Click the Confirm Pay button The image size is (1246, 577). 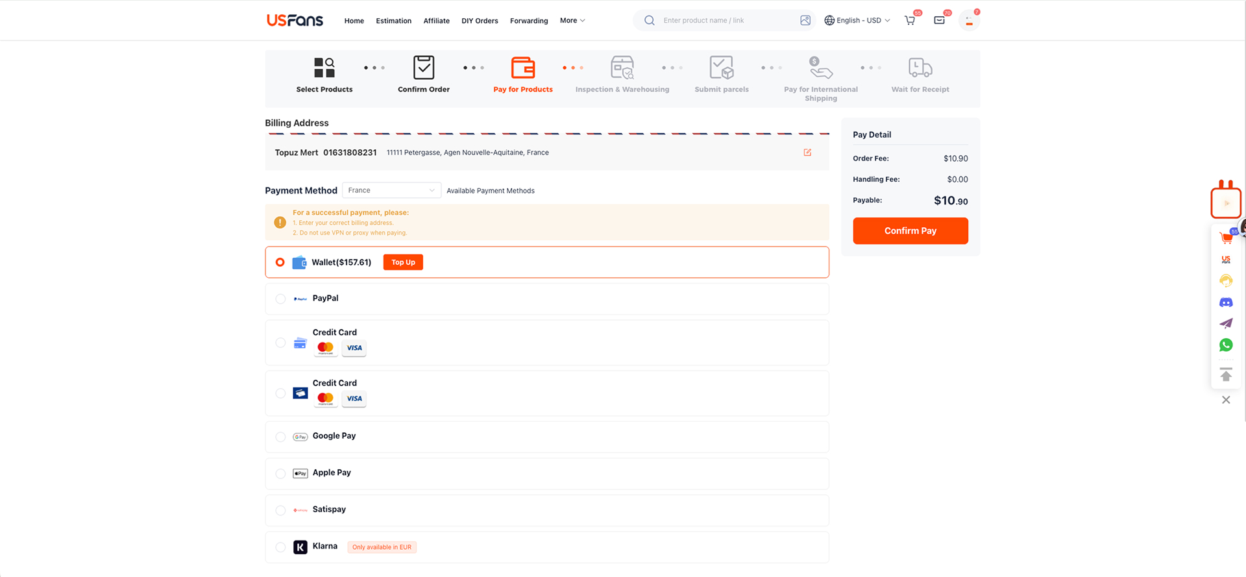click(x=910, y=230)
